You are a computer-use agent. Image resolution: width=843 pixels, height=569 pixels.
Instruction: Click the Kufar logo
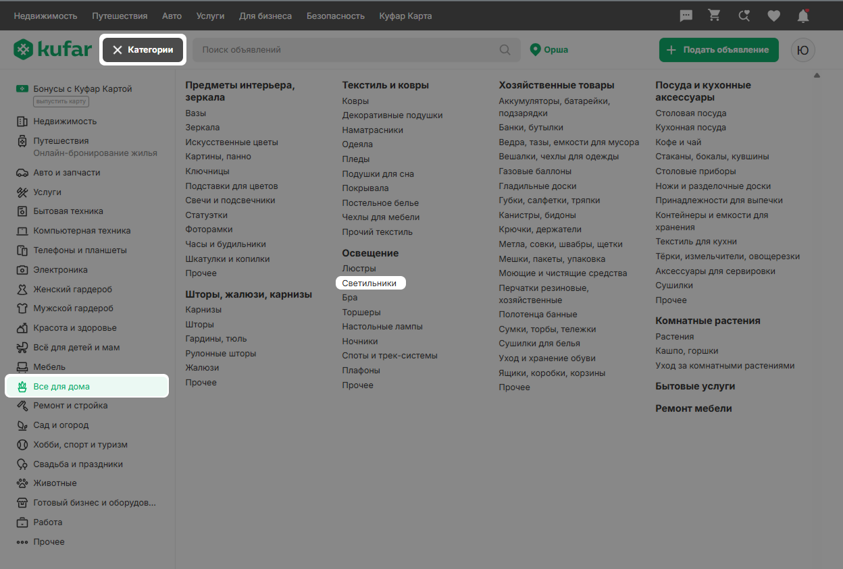[x=53, y=50]
